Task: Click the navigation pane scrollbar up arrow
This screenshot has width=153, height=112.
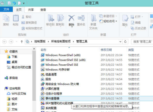Action: click(34, 49)
